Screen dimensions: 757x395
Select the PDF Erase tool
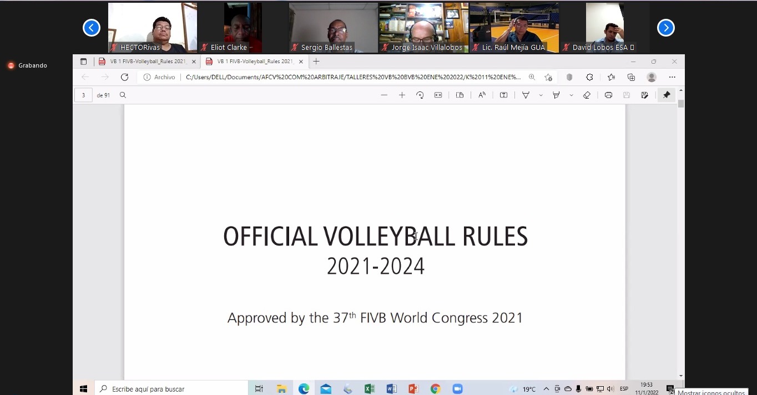[587, 95]
